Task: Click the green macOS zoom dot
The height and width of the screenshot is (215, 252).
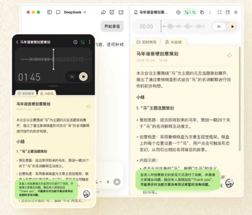Action: click(38, 12)
